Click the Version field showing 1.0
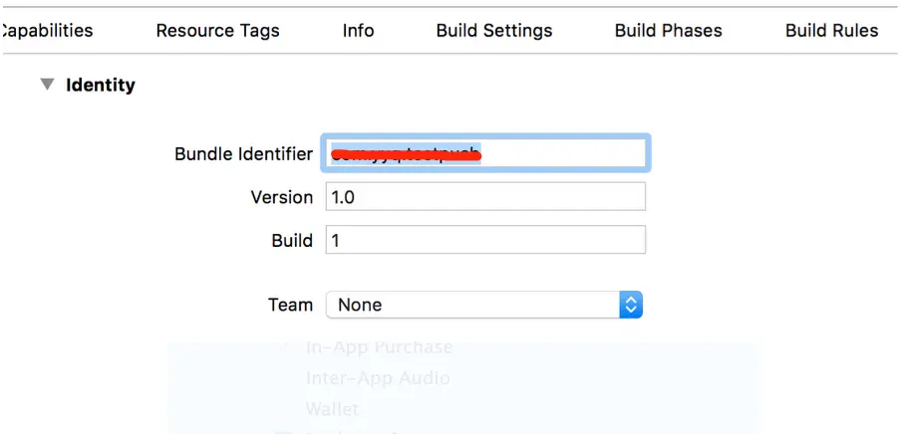The height and width of the screenshot is (434, 909). [x=485, y=197]
